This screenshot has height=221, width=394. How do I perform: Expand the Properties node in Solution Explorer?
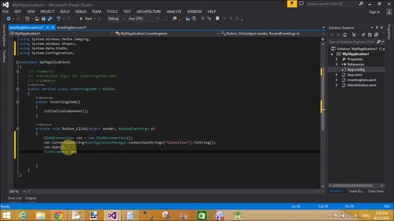coord(337,59)
